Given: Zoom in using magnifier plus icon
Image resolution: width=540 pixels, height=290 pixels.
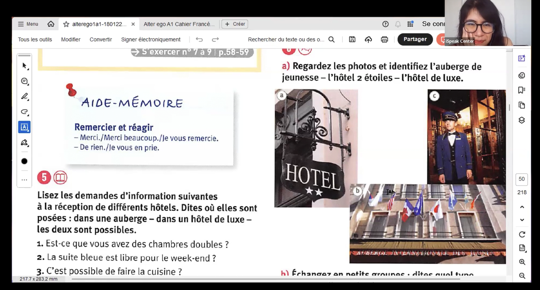Looking at the screenshot, I should [522, 262].
